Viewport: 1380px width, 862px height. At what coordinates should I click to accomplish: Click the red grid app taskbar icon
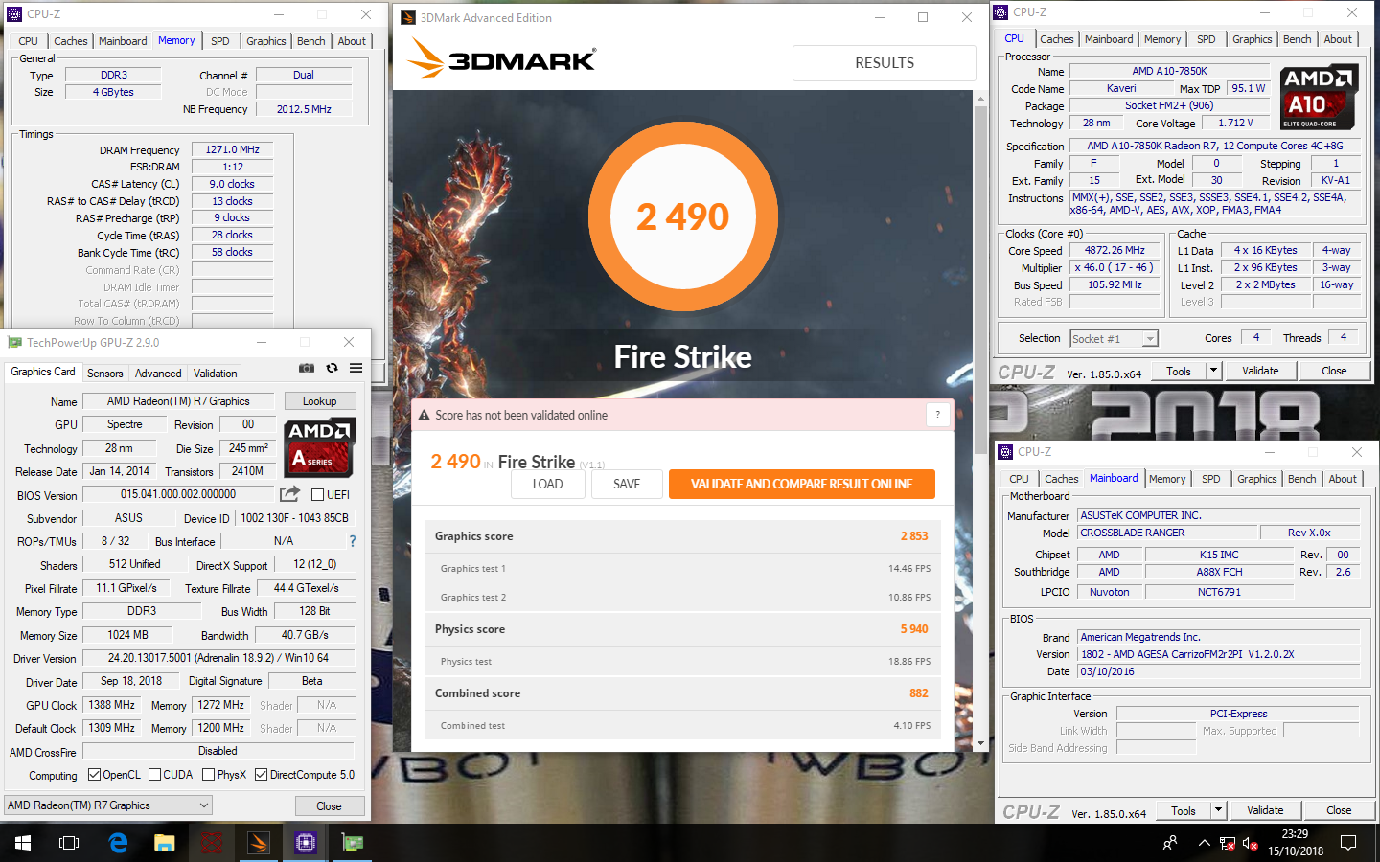click(x=212, y=843)
